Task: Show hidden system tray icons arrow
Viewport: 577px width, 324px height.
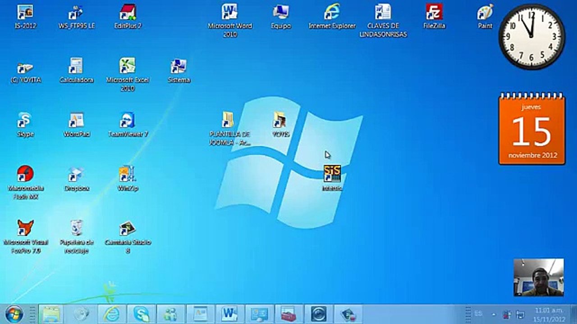Action: [494, 314]
